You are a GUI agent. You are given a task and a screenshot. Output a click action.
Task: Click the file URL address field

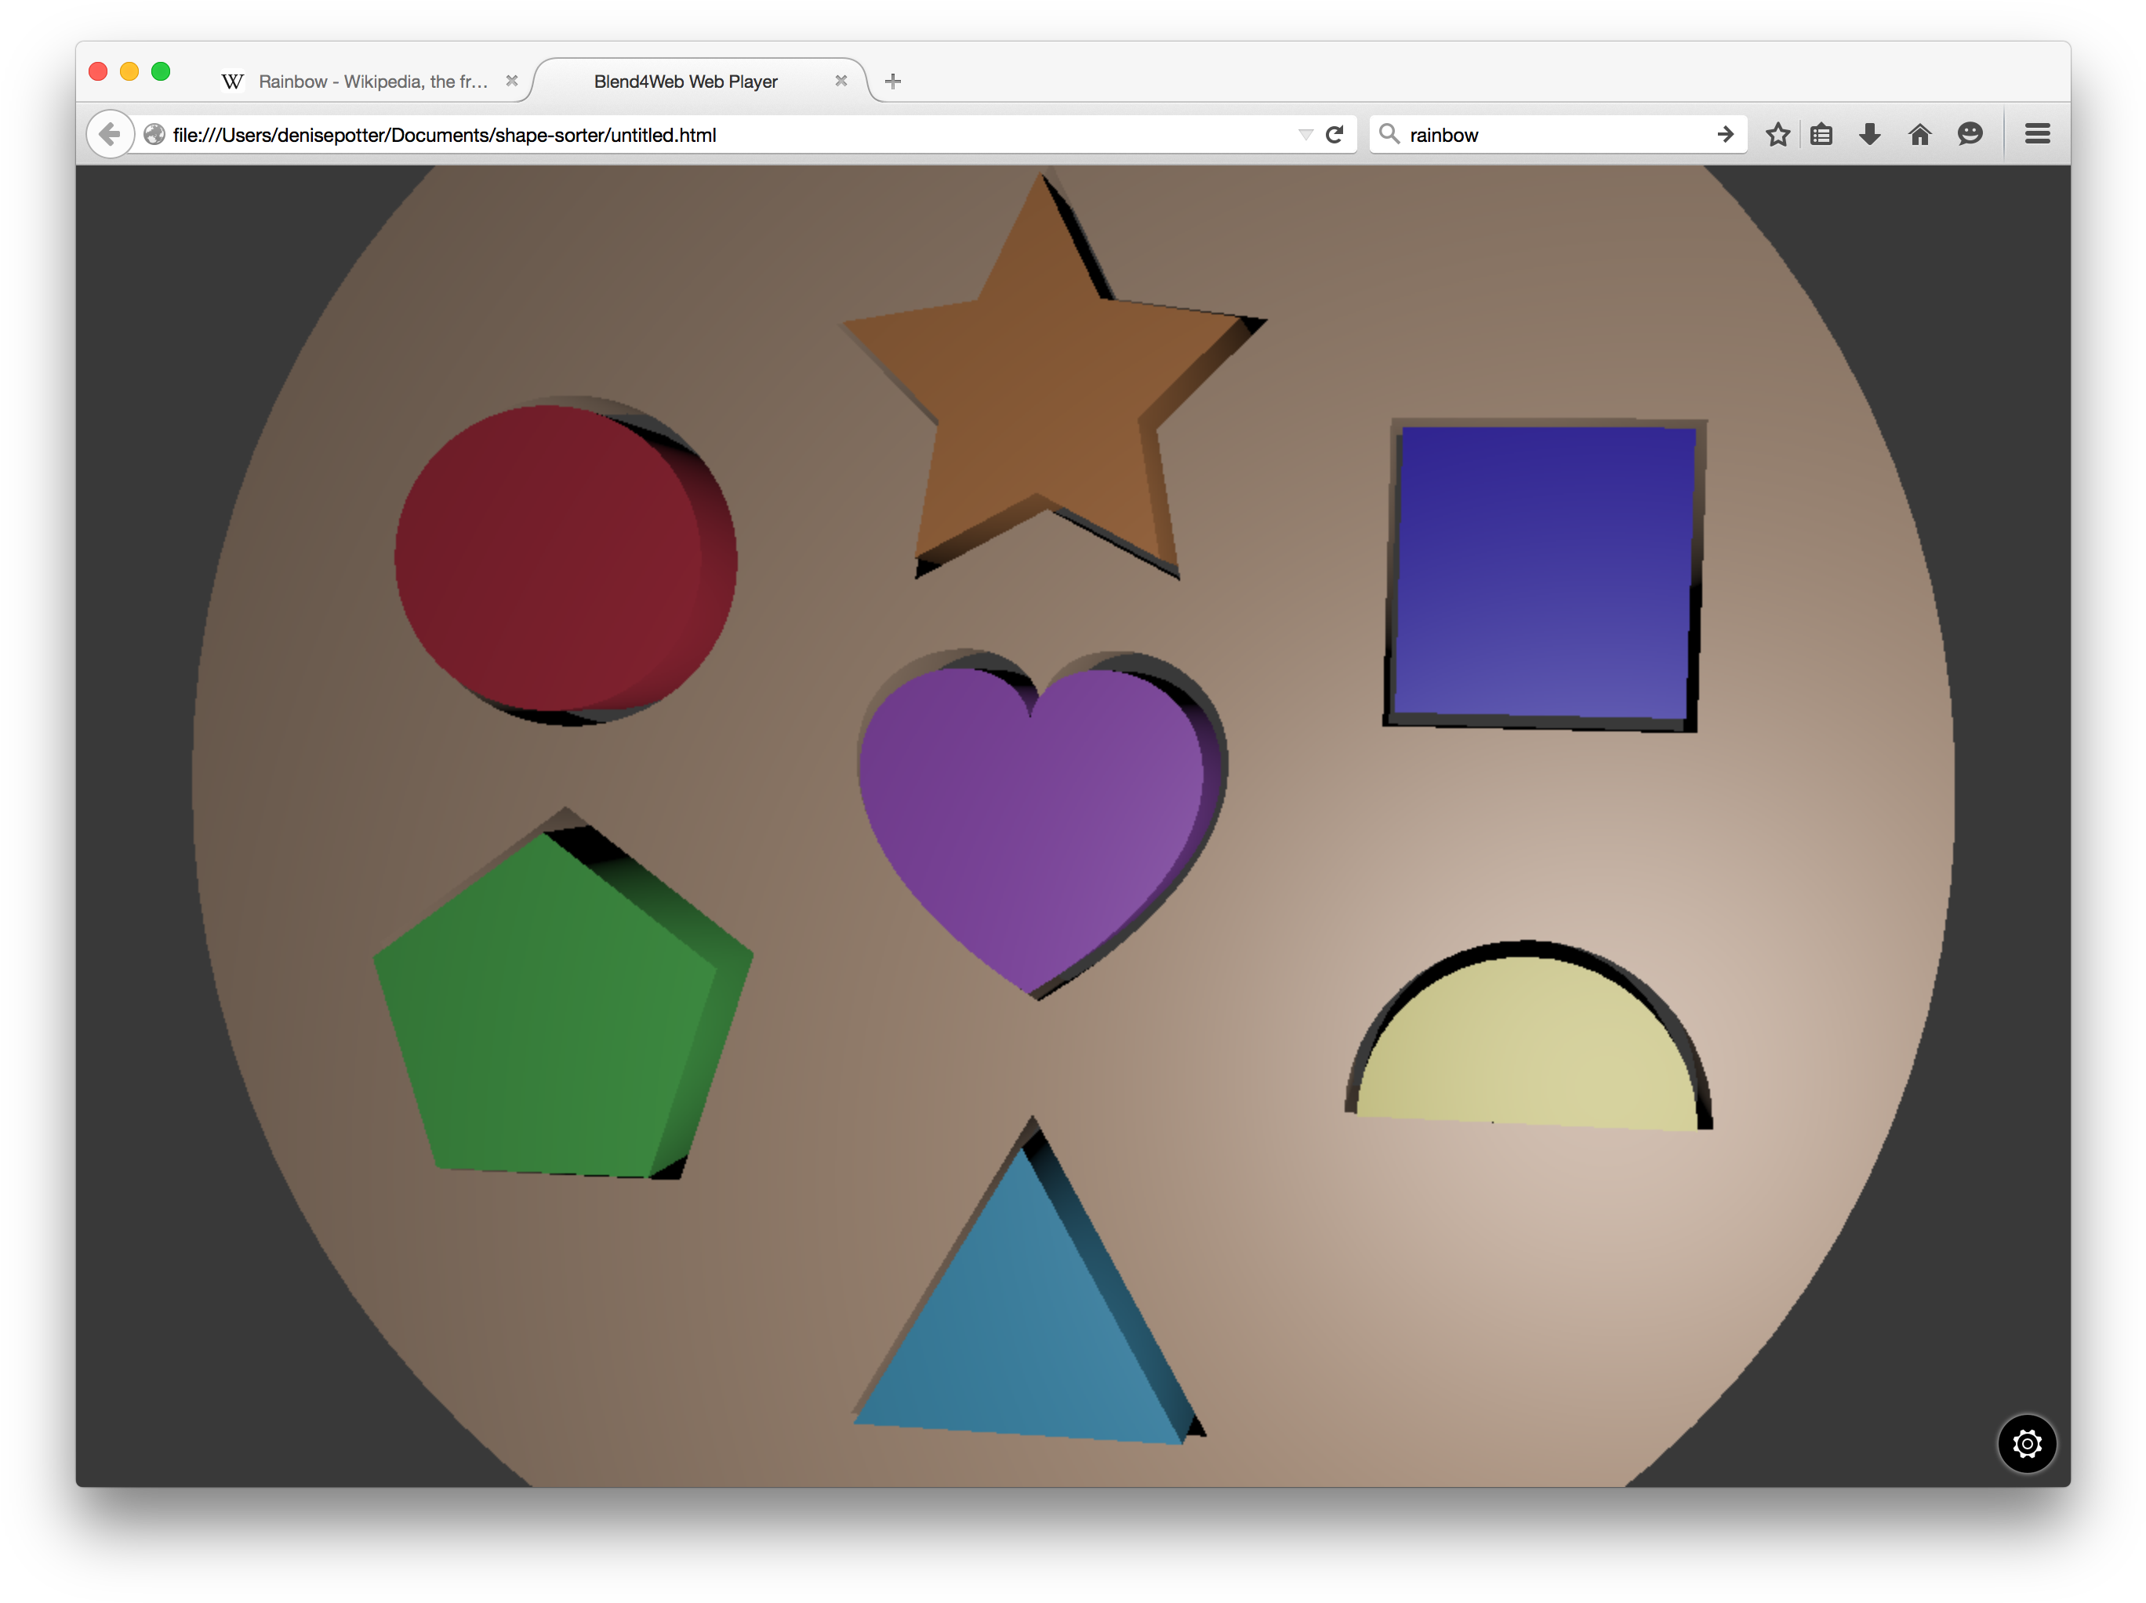coord(679,135)
